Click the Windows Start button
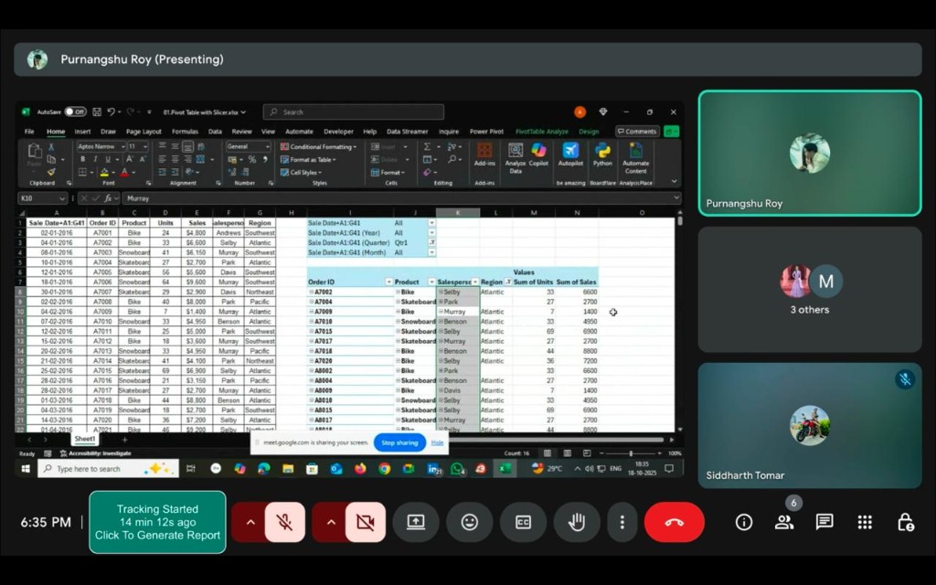 26,469
